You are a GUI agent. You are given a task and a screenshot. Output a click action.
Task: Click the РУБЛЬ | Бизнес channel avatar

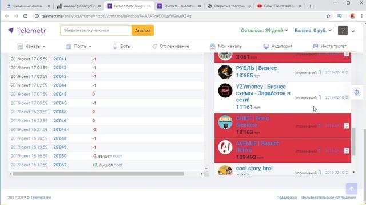tap(225, 72)
